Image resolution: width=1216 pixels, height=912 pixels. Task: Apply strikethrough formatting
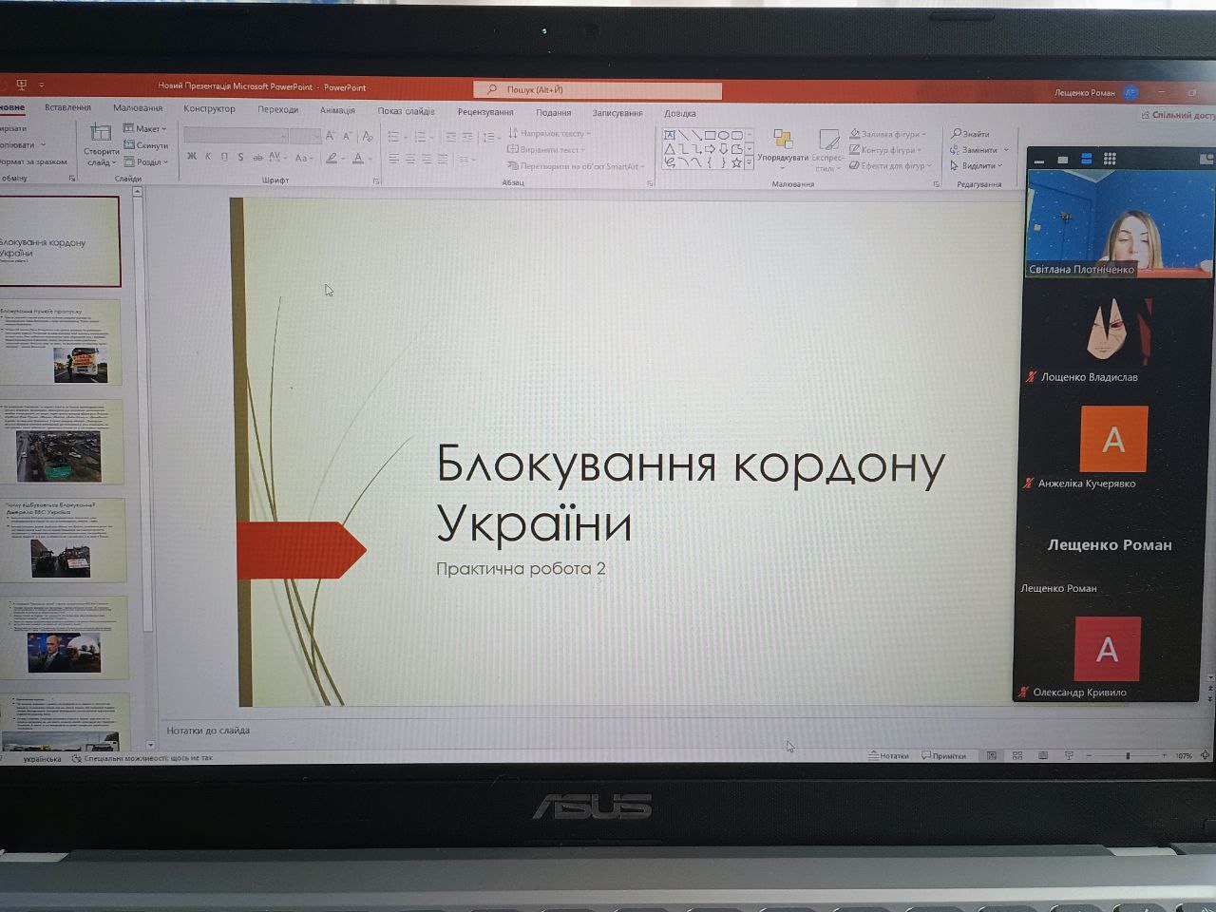257,158
